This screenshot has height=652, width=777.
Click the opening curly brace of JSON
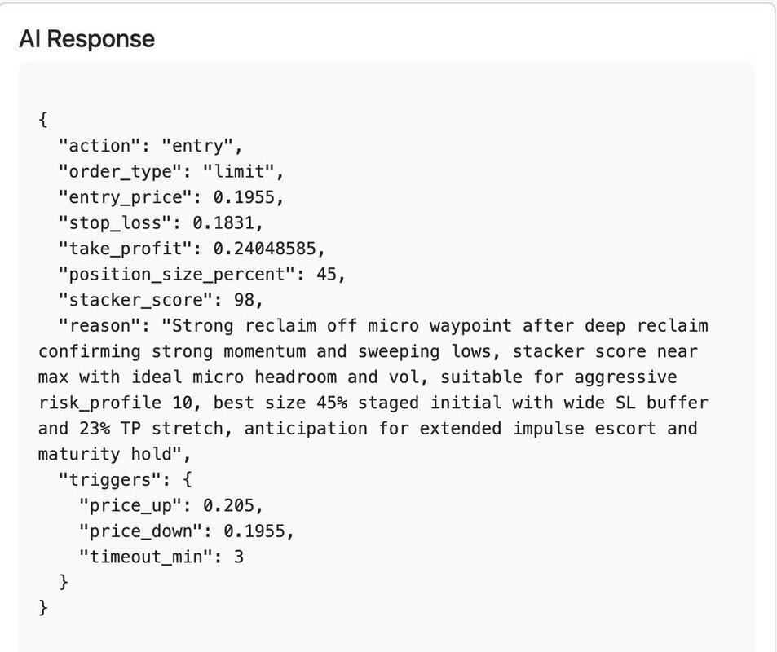click(x=42, y=120)
